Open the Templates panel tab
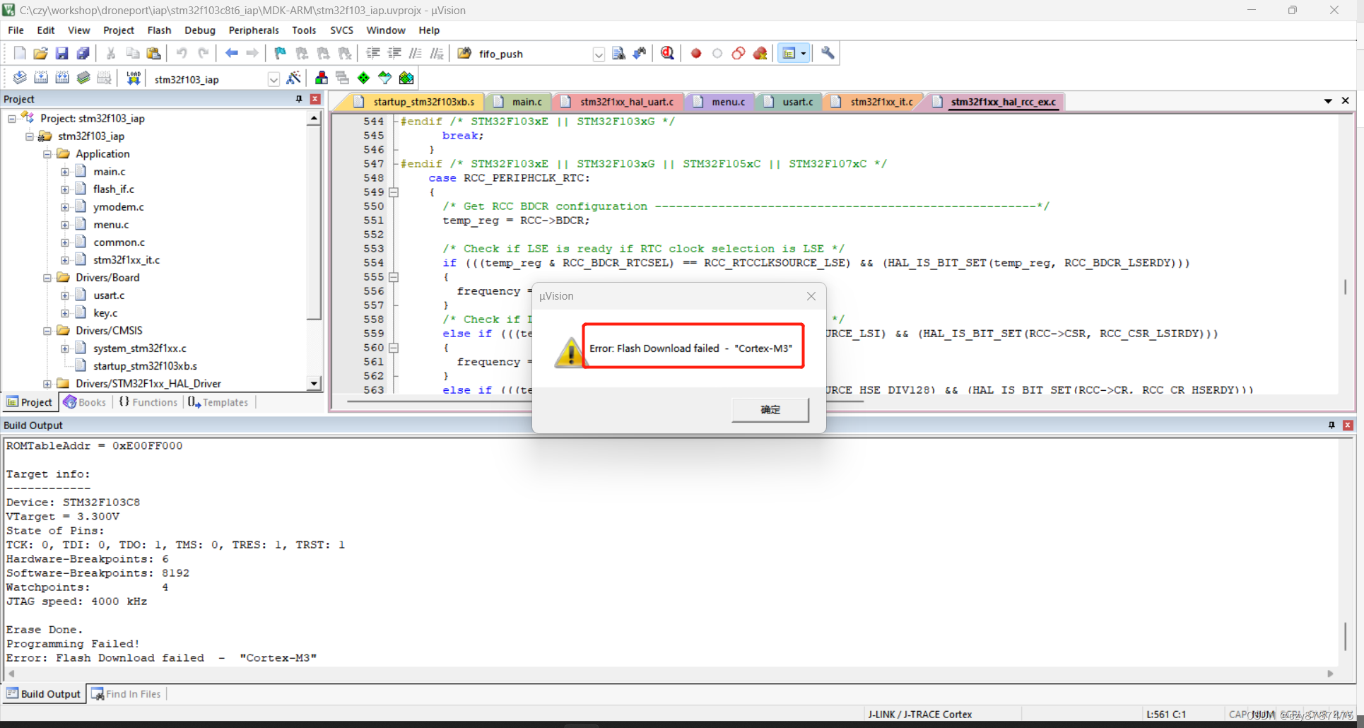The height and width of the screenshot is (728, 1364). 218,402
